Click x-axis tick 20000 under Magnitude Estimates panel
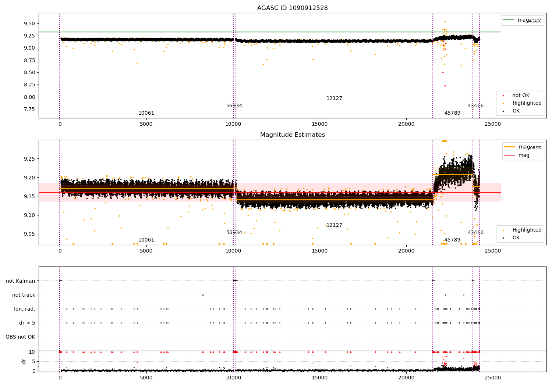Viewport: 552px width, 386px height. pyautogui.click(x=406, y=251)
